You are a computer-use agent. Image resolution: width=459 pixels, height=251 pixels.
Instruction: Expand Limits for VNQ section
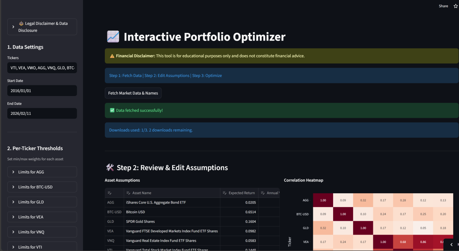42,232
